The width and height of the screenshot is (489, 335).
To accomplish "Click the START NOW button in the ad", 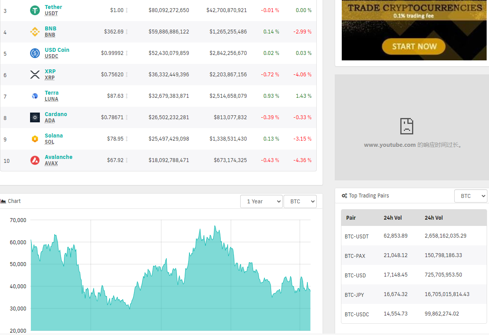I will 414,47.
